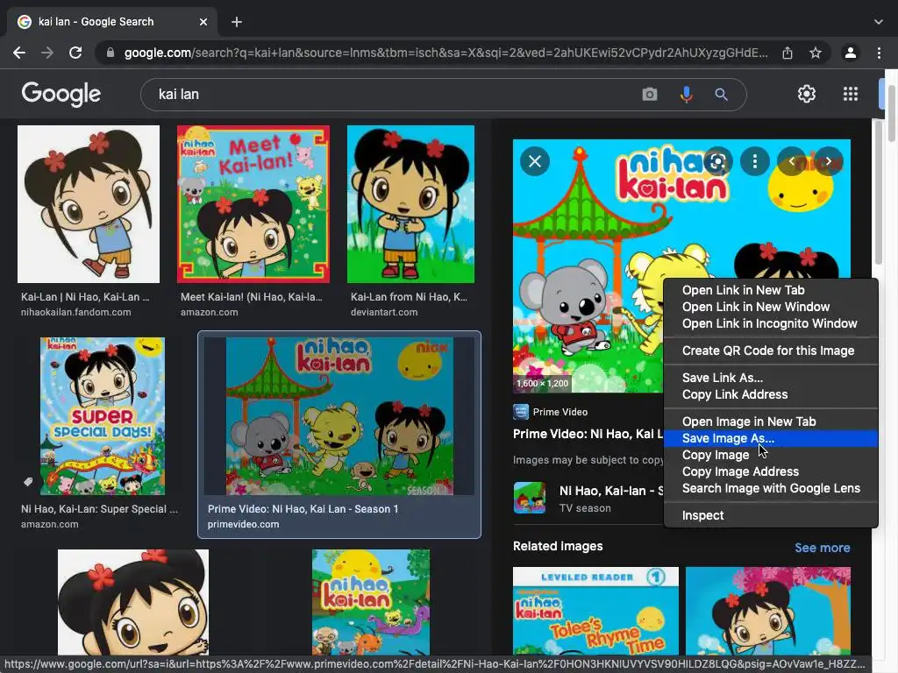Image resolution: width=898 pixels, height=673 pixels.
Task: Search by image using camera icon
Action: point(650,94)
